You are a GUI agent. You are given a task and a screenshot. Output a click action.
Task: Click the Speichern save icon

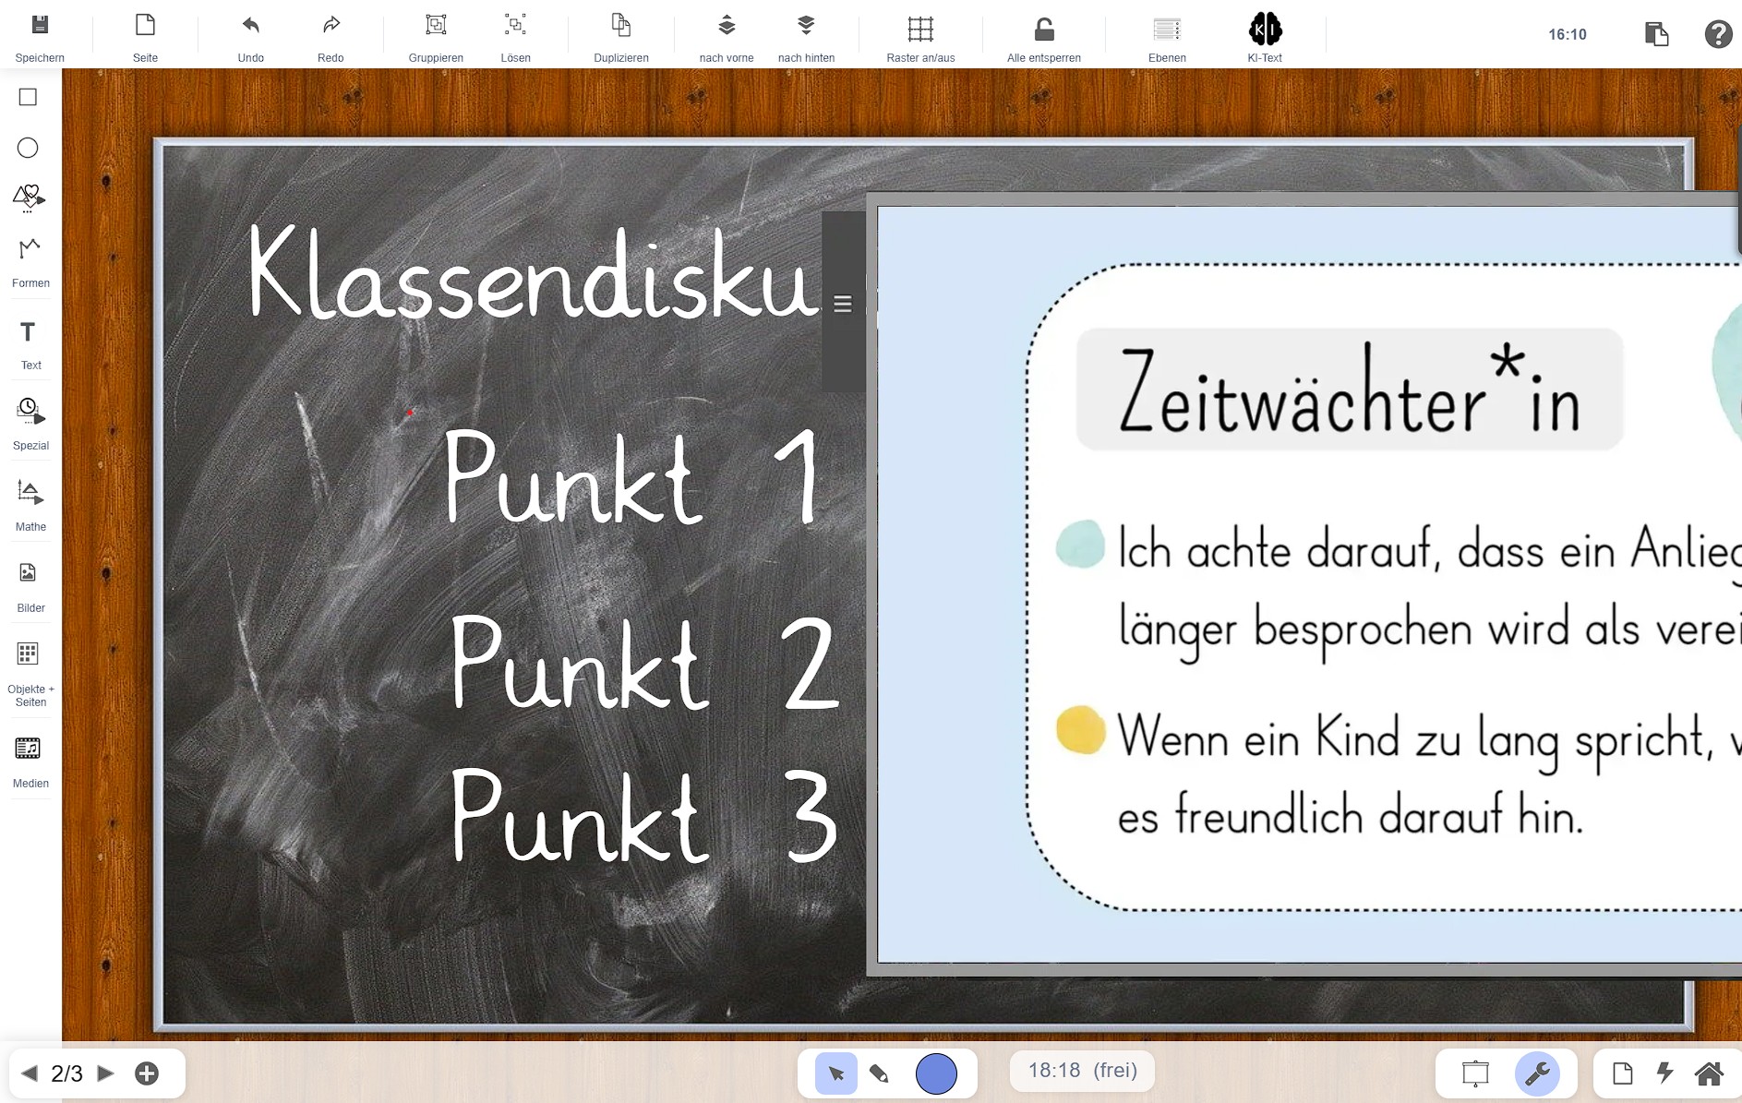coord(40,25)
